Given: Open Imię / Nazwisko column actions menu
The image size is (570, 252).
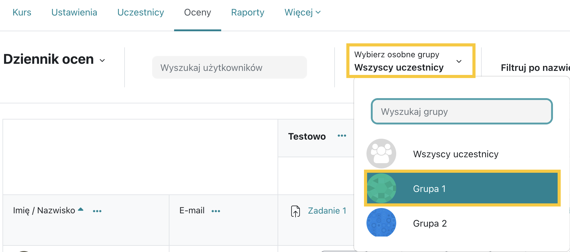Looking at the screenshot, I should [x=97, y=211].
